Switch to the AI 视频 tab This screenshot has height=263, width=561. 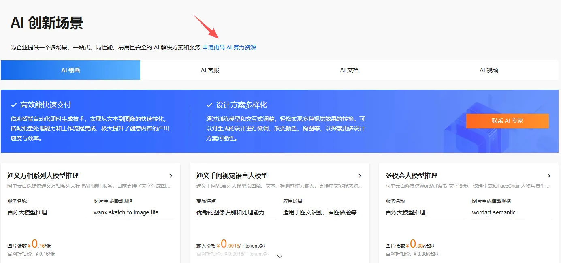coord(488,70)
